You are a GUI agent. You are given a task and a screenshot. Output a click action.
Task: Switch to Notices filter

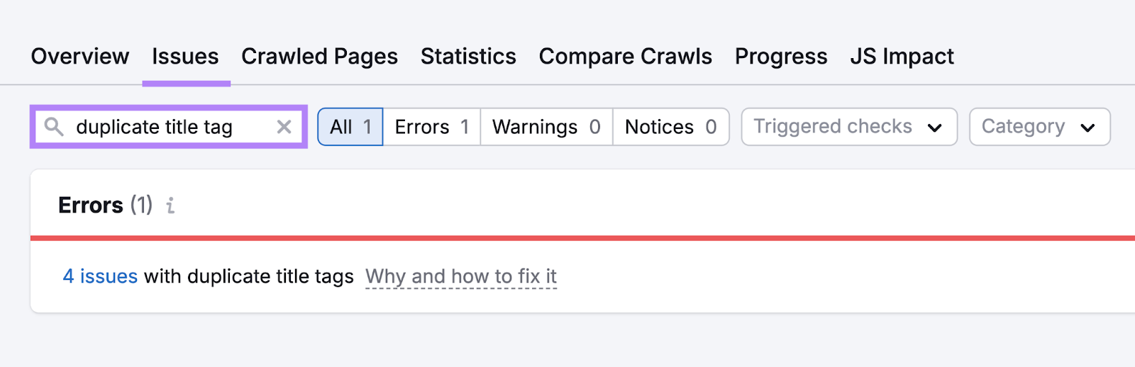[x=670, y=127]
